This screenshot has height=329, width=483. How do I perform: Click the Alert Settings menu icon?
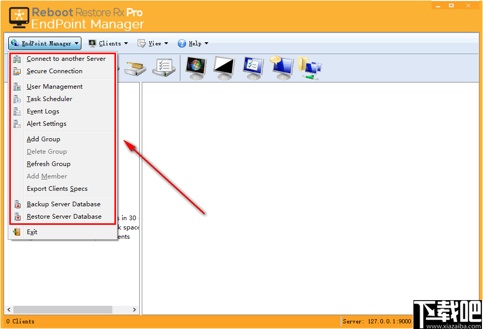(17, 124)
